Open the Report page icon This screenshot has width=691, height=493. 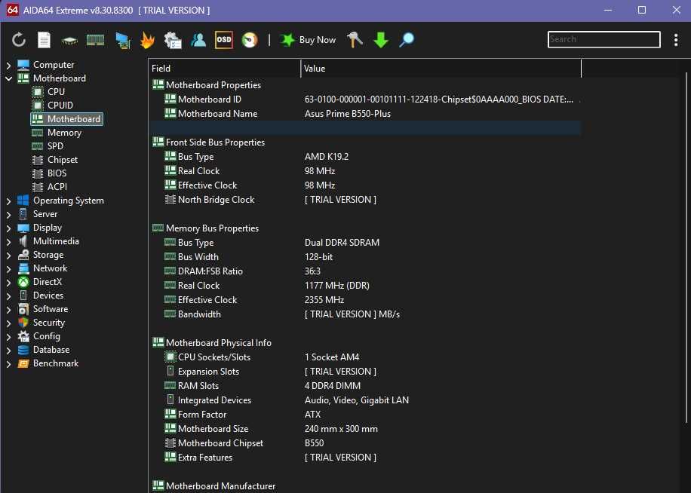coord(44,40)
